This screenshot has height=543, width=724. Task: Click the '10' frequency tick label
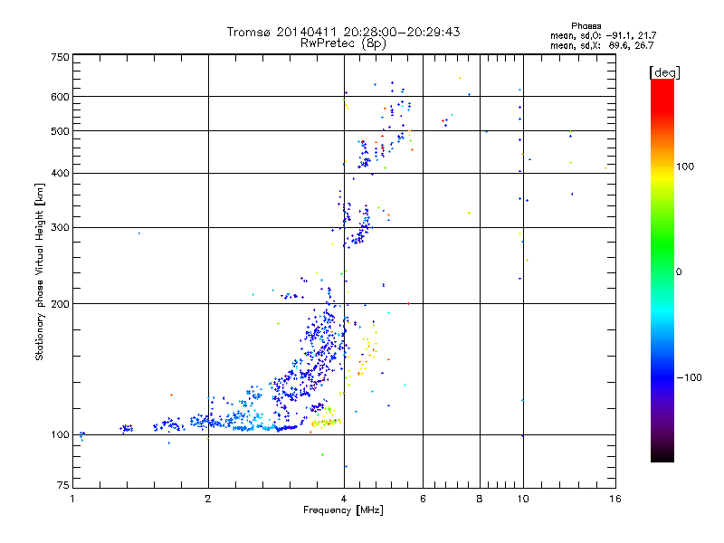(523, 499)
